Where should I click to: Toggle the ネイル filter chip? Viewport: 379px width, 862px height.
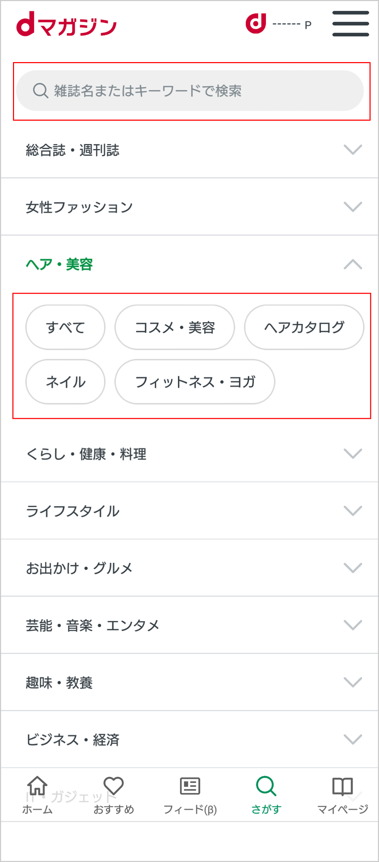tap(65, 382)
